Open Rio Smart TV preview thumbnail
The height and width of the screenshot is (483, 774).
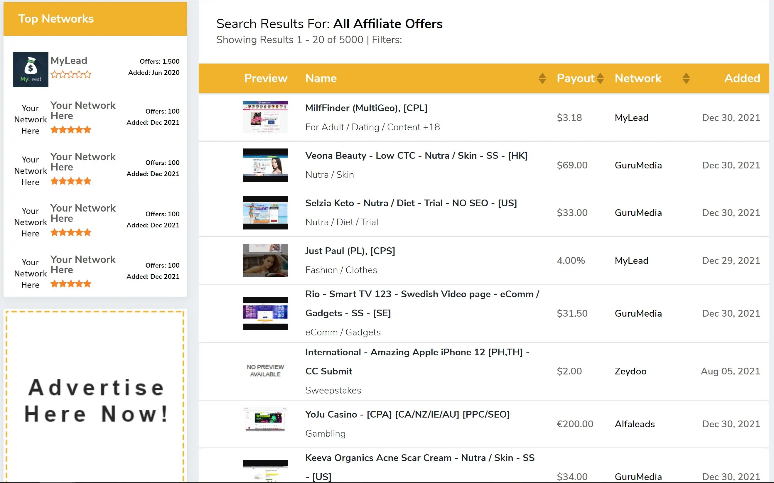tap(265, 313)
